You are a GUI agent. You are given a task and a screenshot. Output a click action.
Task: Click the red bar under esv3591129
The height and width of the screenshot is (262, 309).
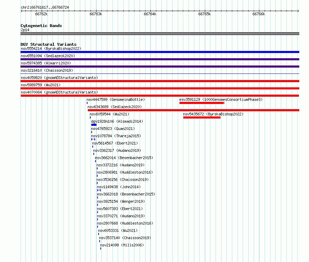202,103
